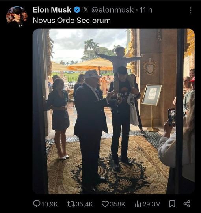Open the attached photo in full view
The height and width of the screenshot is (213, 201).
point(114,111)
